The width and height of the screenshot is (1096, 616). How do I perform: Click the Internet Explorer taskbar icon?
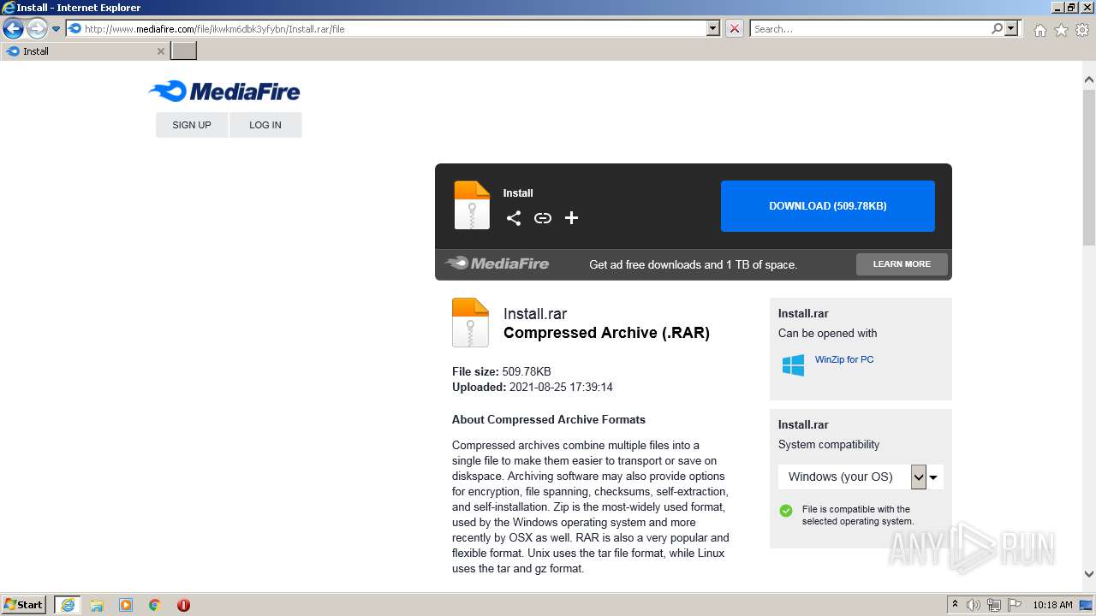coord(68,605)
